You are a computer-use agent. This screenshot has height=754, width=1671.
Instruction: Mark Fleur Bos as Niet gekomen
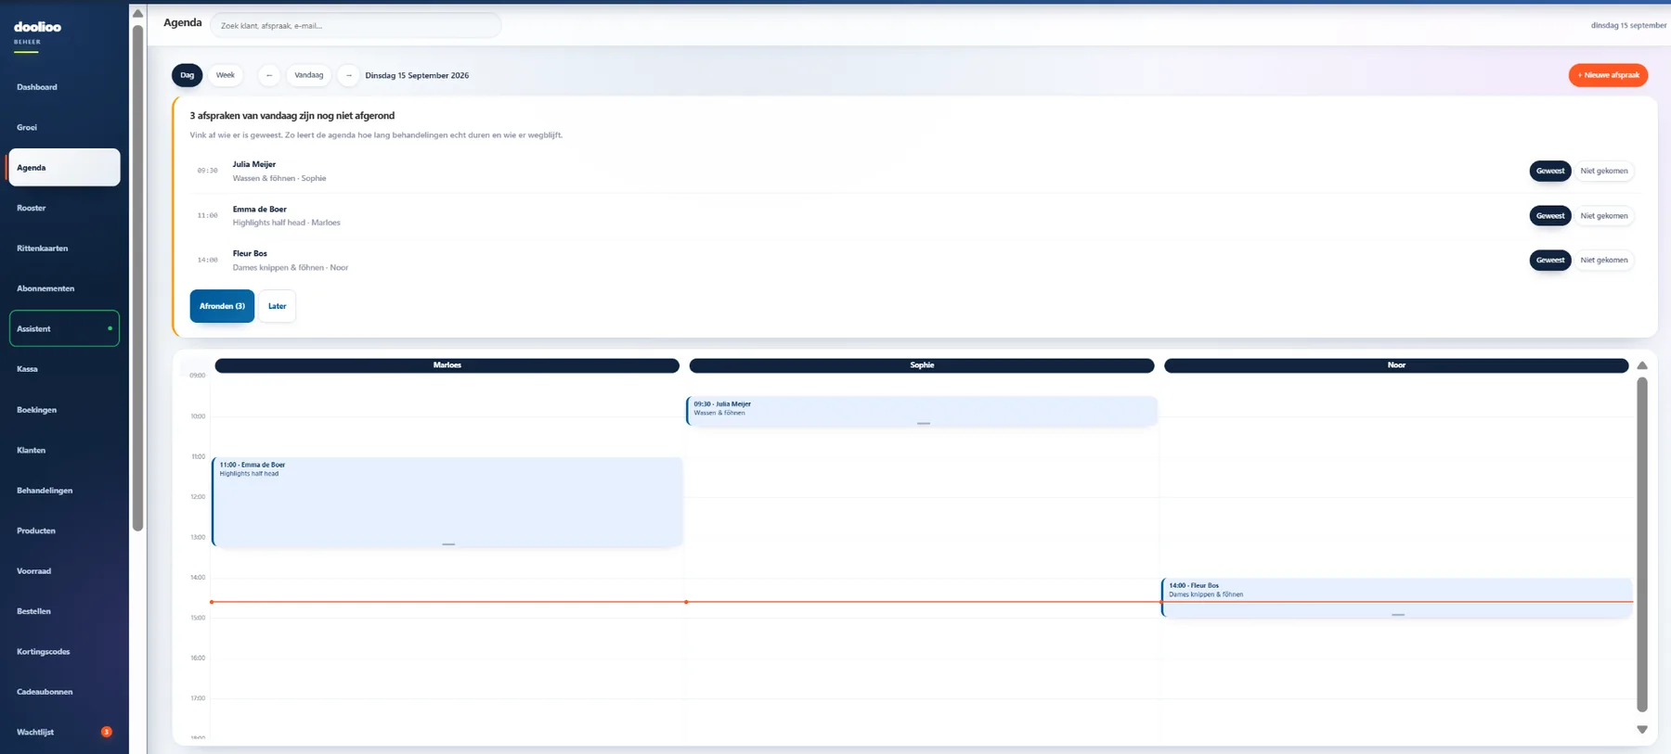[1604, 260]
